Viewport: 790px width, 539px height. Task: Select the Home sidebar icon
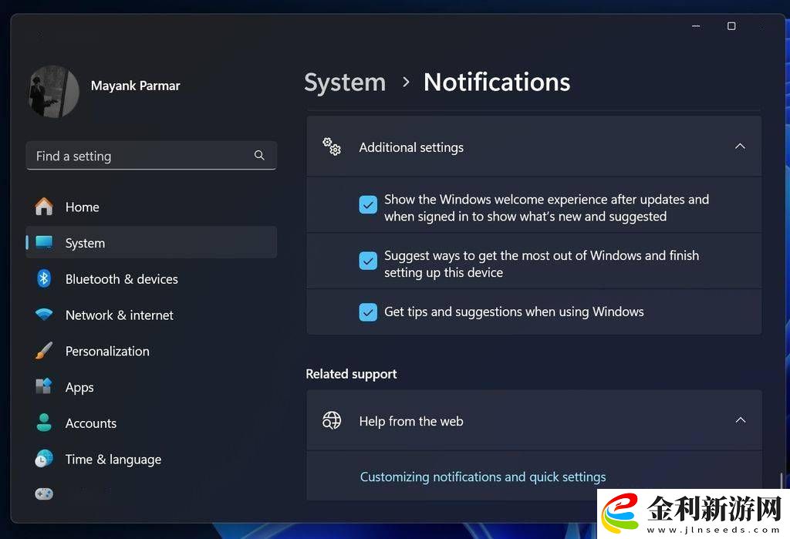(44, 207)
